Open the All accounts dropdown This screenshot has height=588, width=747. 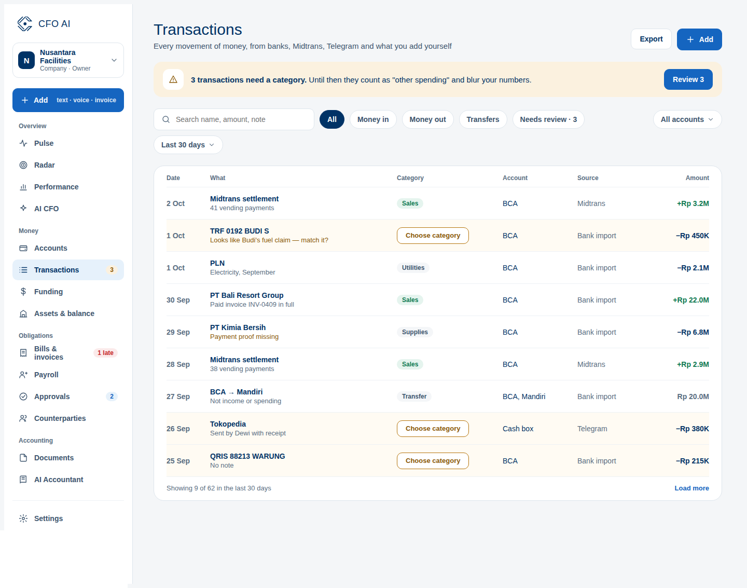coord(687,119)
